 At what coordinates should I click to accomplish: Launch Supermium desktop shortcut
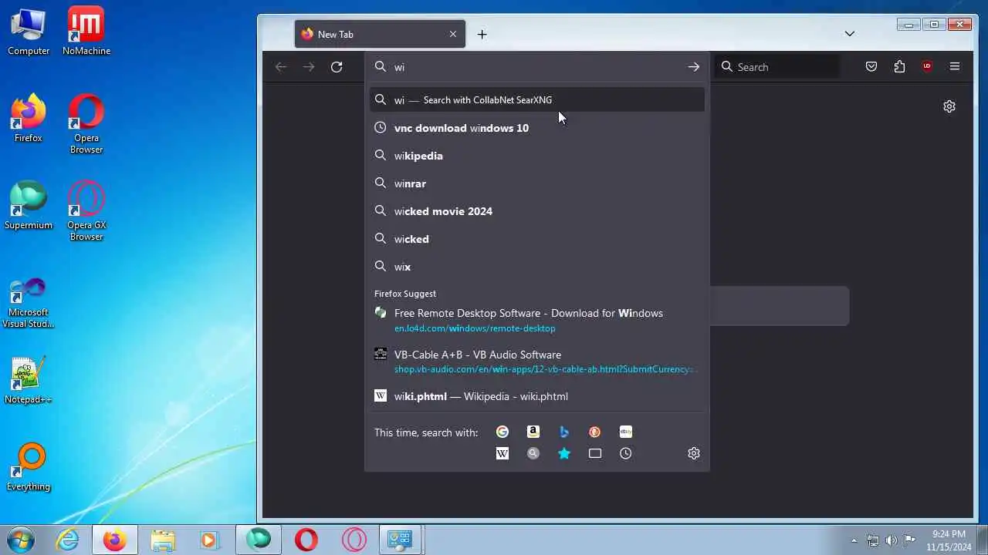point(29,206)
